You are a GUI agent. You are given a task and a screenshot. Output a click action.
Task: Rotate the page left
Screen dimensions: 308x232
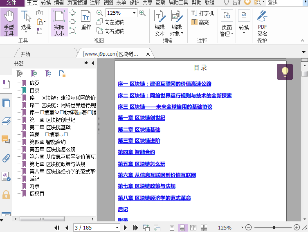[110, 22]
